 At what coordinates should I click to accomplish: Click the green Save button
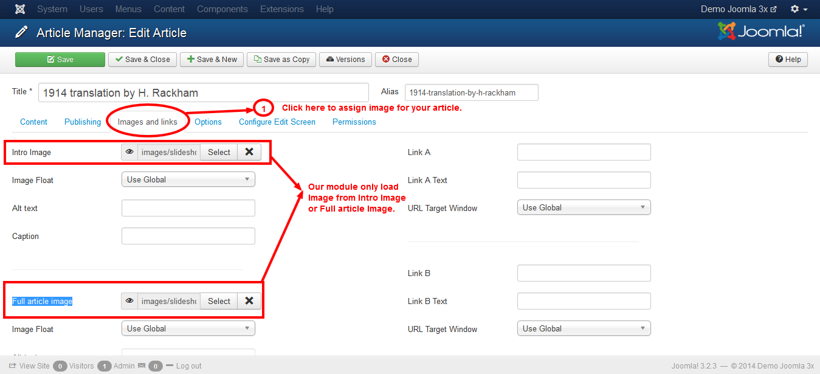[x=60, y=60]
